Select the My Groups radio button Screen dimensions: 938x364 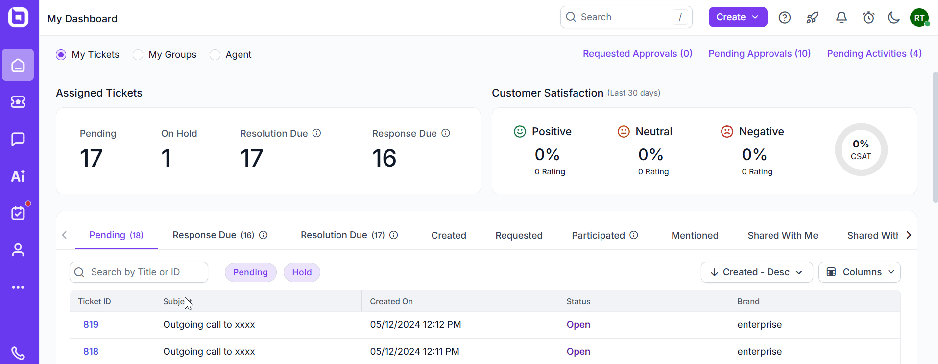[x=138, y=55]
